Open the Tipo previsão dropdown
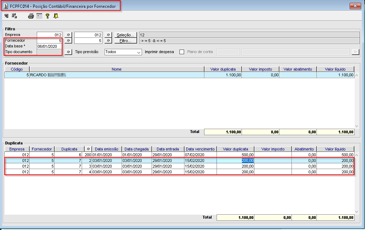This screenshot has width=365, height=230. tap(123, 52)
